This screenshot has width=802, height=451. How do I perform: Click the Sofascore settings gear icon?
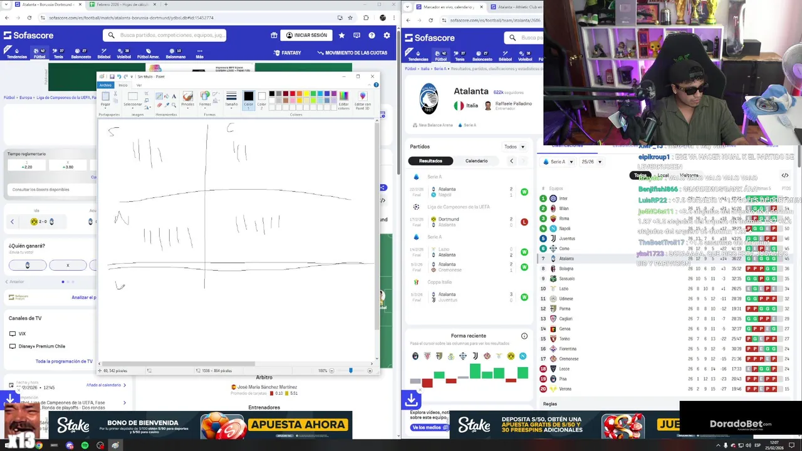387,35
